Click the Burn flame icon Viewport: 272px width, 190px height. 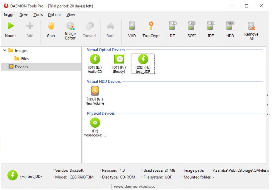[x=110, y=26]
